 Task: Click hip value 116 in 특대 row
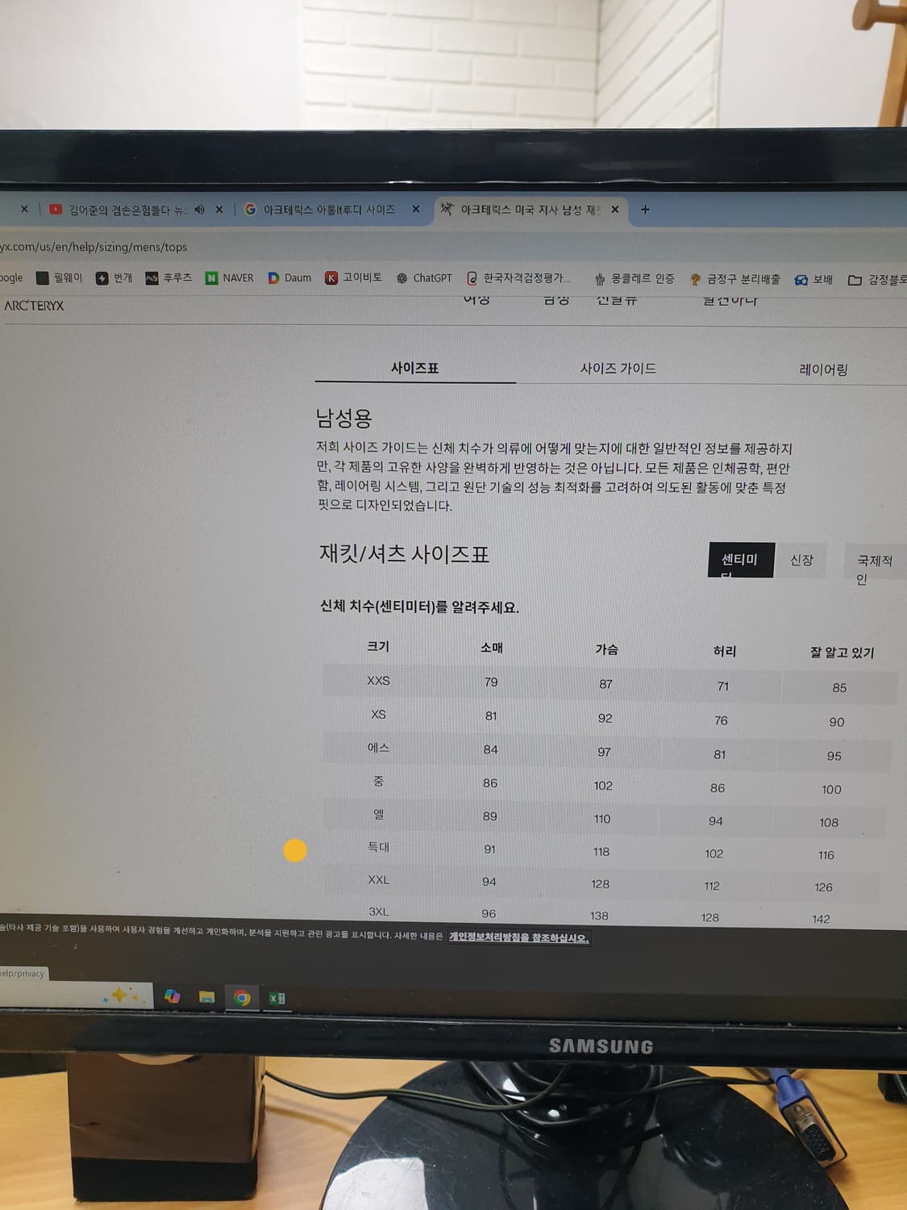826,855
